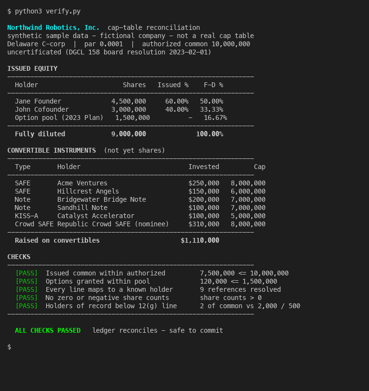Select the 'Northwind Robotics, Inc.' heading
The width and height of the screenshot is (369, 391).
(53, 27)
